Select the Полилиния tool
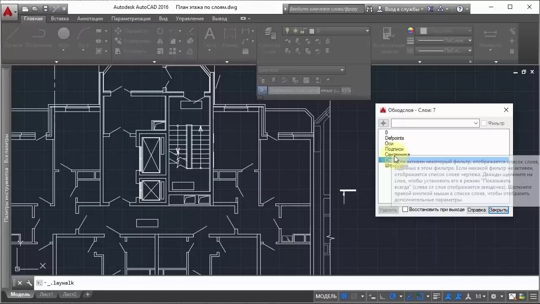The width and height of the screenshot is (540, 304). 39,38
